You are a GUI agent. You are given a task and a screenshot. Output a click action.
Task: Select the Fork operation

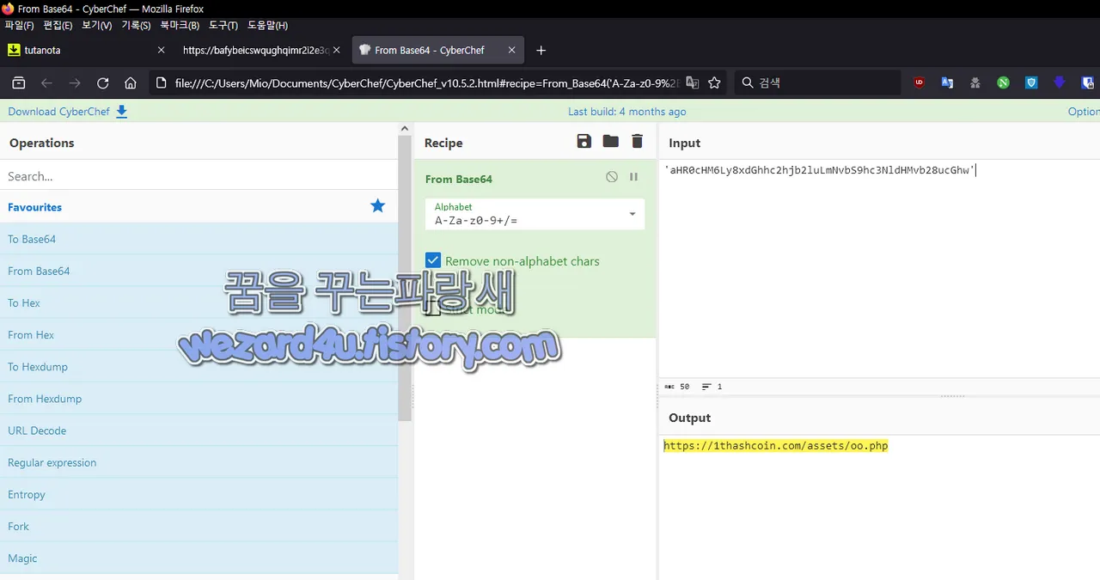[199, 526]
